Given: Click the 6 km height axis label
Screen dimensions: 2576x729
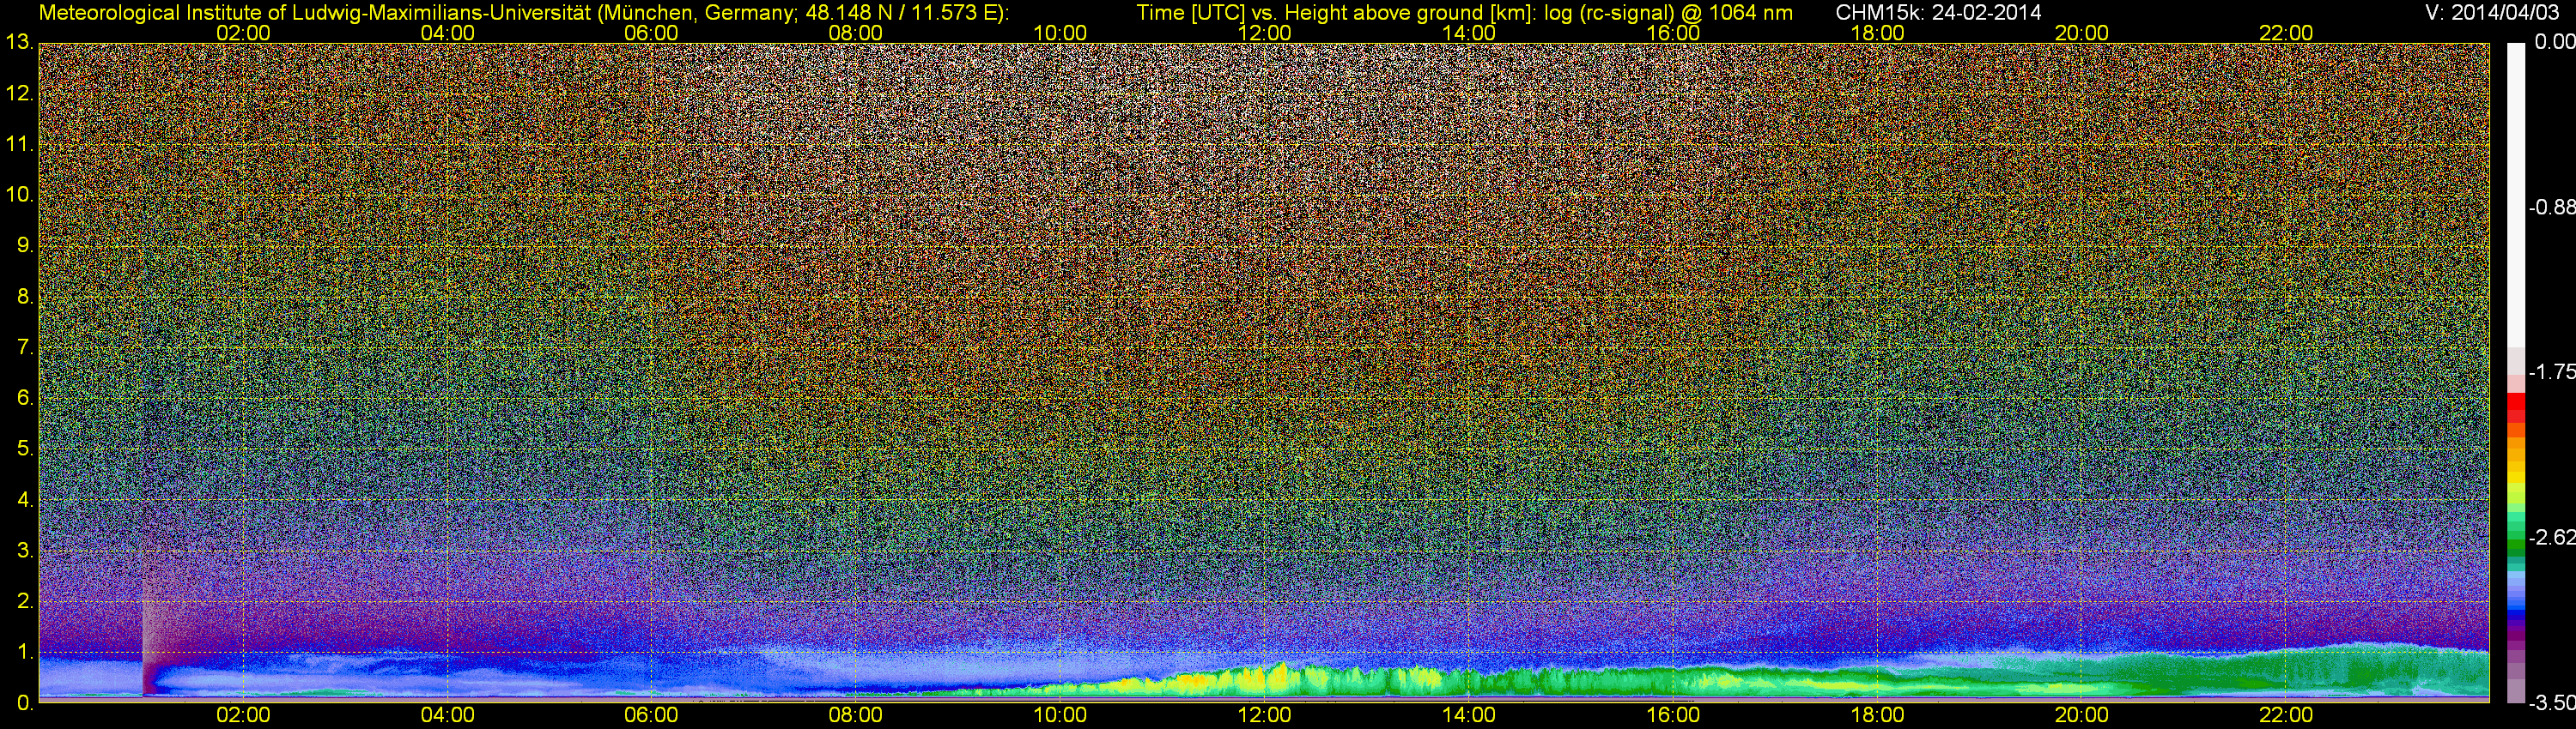Looking at the screenshot, I should click(x=25, y=397).
